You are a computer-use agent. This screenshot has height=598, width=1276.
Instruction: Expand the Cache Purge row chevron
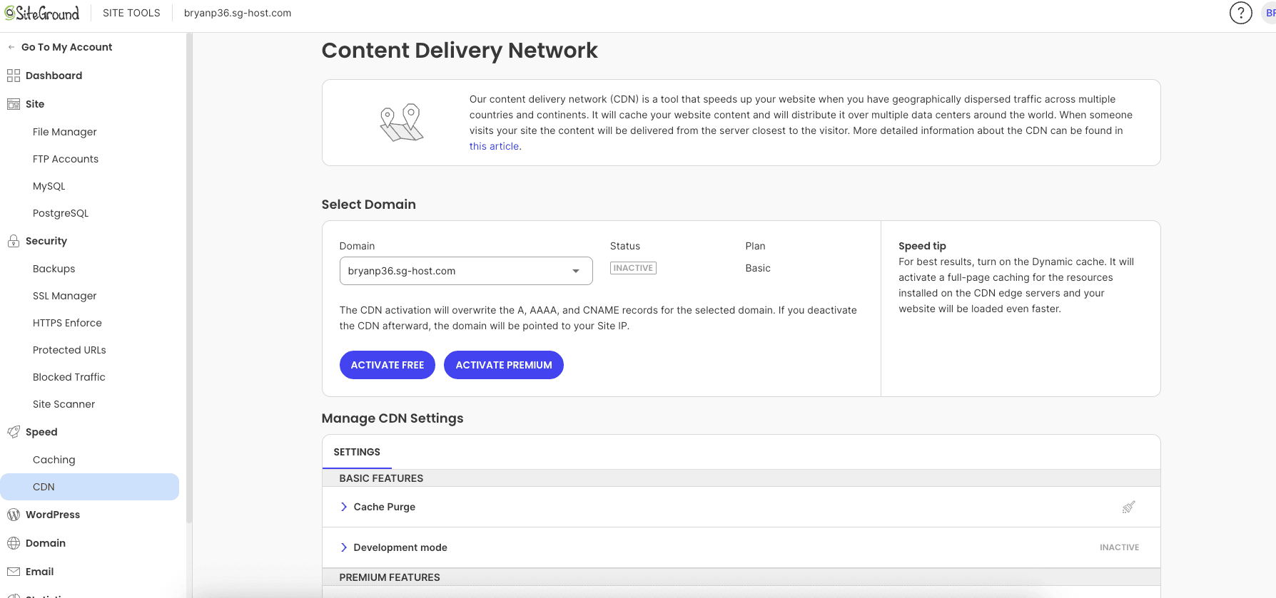(344, 507)
